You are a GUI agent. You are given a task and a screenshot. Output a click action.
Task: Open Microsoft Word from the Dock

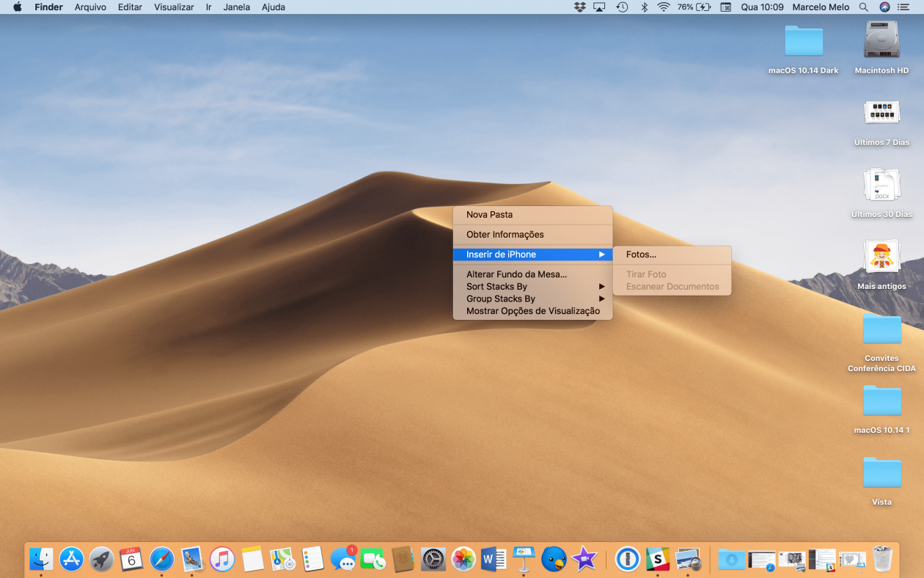click(x=493, y=559)
